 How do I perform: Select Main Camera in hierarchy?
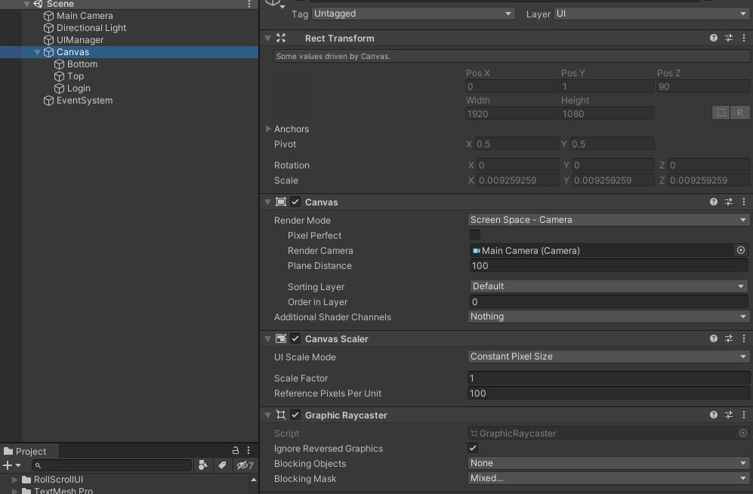click(x=85, y=16)
